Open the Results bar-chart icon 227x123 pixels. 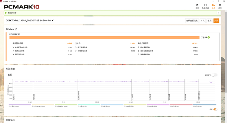point(213,5)
